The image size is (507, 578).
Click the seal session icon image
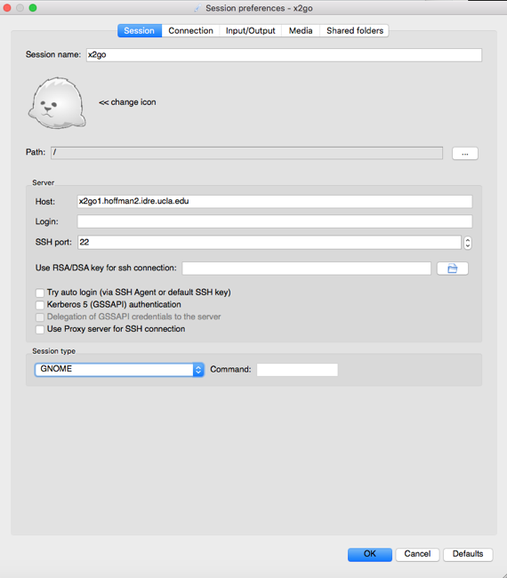[x=57, y=103]
